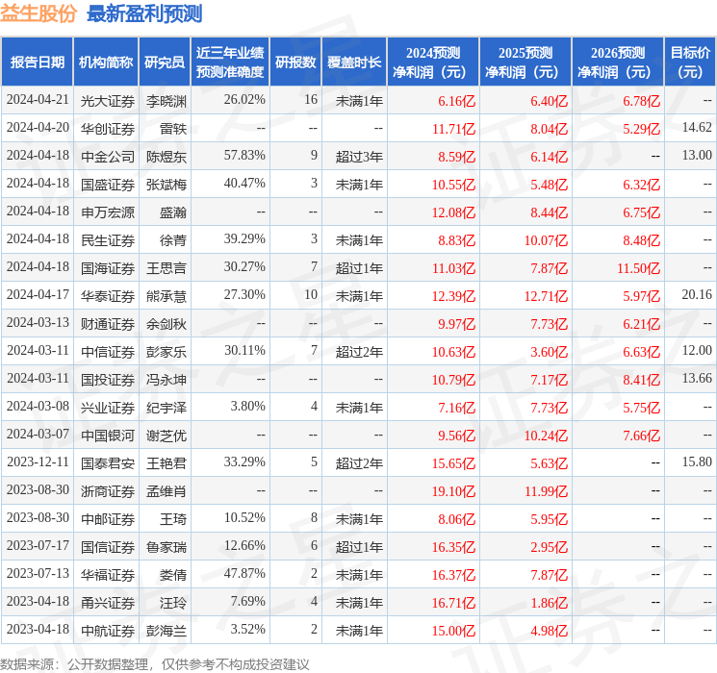
Task: Select the 中国银河 institution cell
Action: coord(108,436)
